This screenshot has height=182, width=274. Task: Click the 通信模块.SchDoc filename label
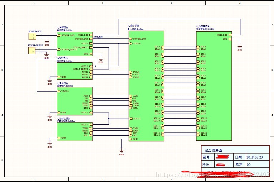65,86
